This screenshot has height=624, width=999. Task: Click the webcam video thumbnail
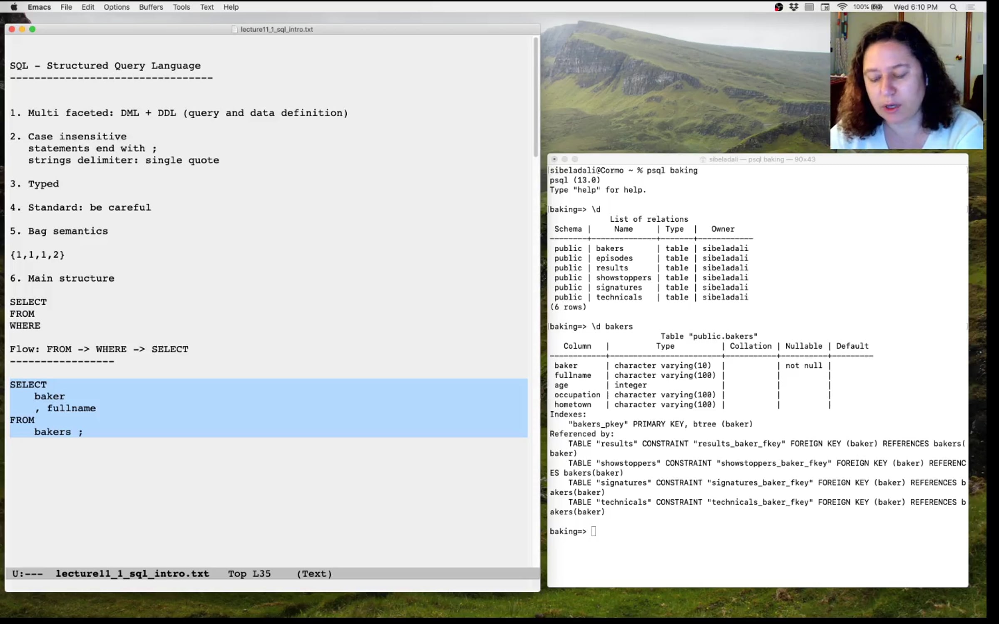point(907,80)
